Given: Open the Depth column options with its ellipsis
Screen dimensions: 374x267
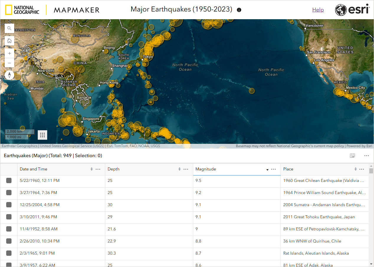Looking at the screenshot, I should (186, 169).
